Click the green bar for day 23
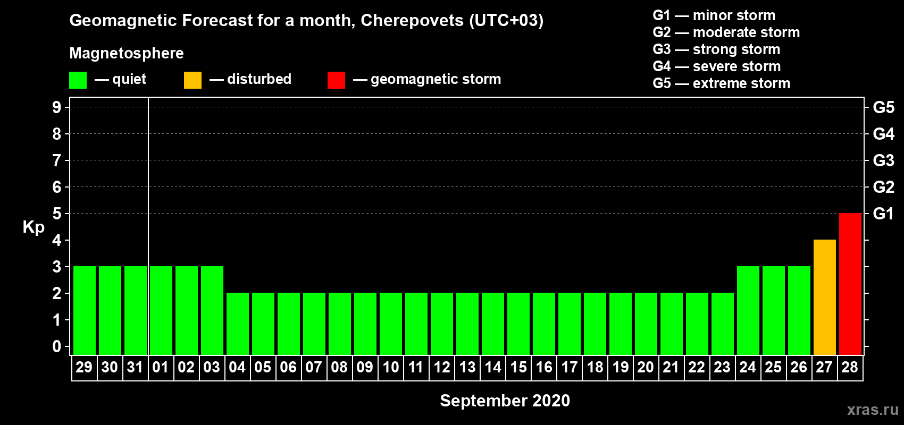Screen dimensions: 904x425 click(x=723, y=324)
